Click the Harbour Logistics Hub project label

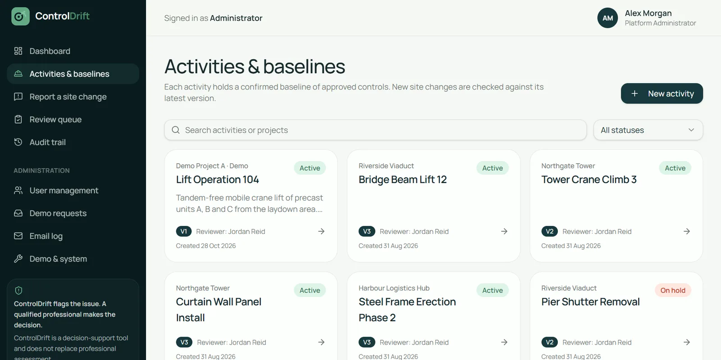click(394, 288)
